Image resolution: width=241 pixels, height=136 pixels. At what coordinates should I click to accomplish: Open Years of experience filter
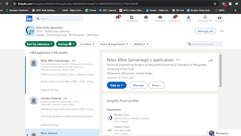pyautogui.click(x=114, y=44)
